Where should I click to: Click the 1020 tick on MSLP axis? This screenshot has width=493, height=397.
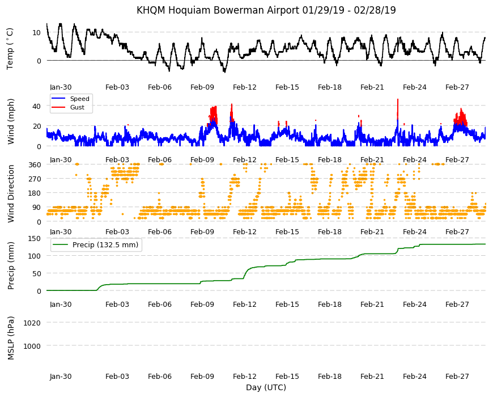point(32,323)
